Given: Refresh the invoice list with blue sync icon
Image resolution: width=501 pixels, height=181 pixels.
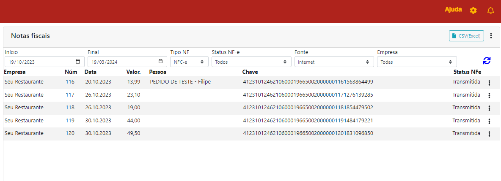Looking at the screenshot, I should (x=487, y=60).
